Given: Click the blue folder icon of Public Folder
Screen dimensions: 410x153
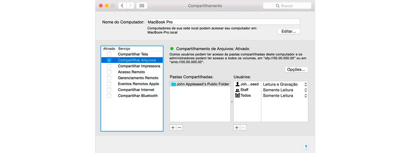Looking at the screenshot, I should point(173,84).
